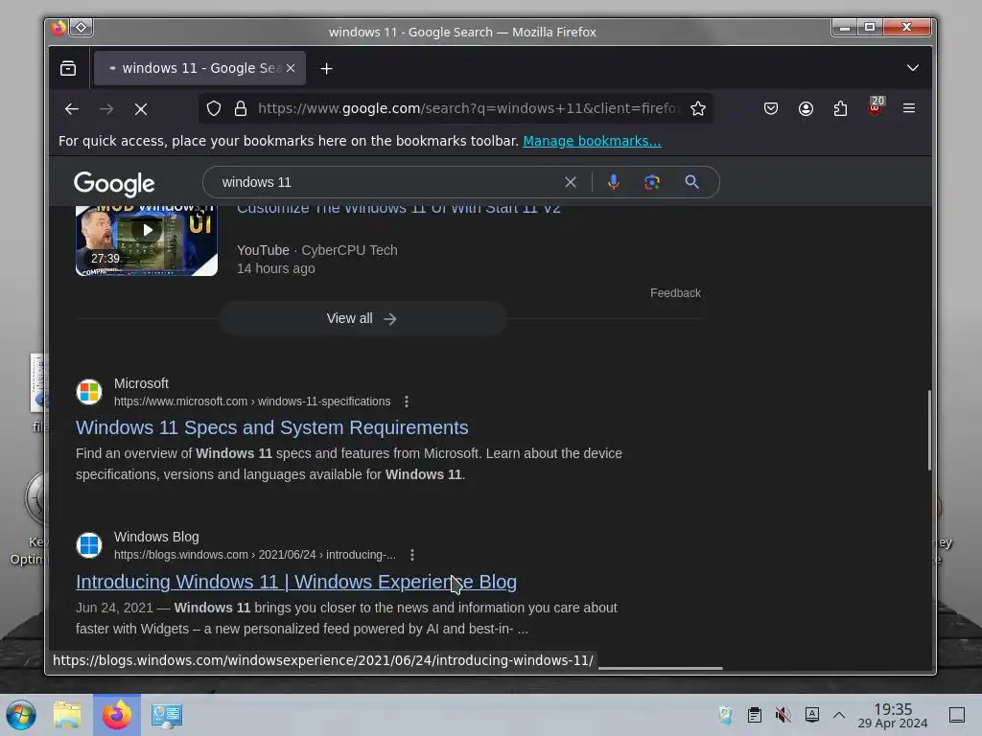Open the Extensions puzzle icon
The height and width of the screenshot is (736, 982).
[x=840, y=109]
